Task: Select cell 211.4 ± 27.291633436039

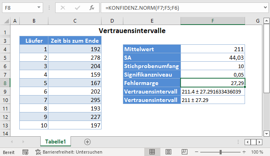Action: point(213,92)
